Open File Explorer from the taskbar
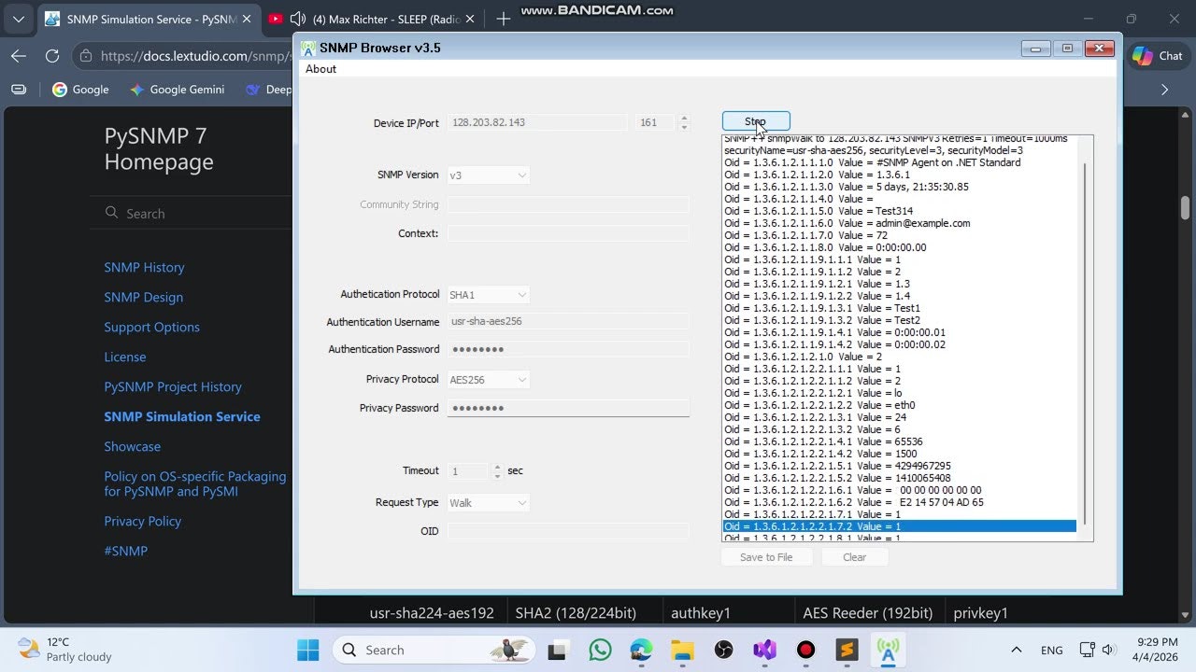The width and height of the screenshot is (1196, 672). coord(682,650)
